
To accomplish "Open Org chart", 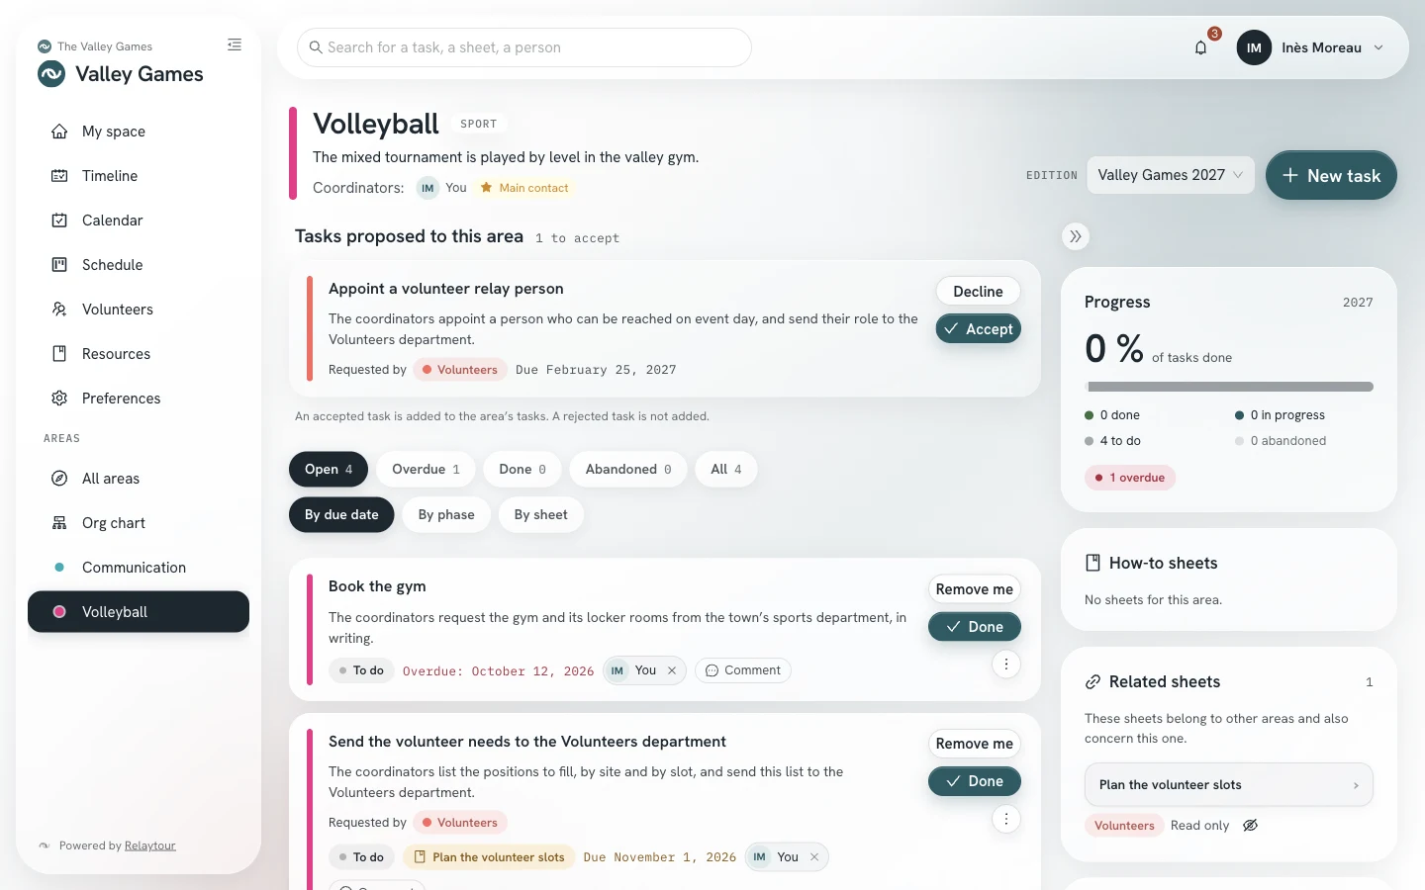I will (139, 523).
